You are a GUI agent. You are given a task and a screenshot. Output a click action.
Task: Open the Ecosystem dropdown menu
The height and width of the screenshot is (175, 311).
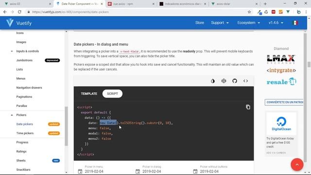248,23
